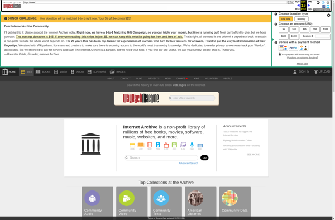Open the help icon in Wayback toolbar
Image resolution: width=335 pixels, height=220 pixels.
pyautogui.click(x=323, y=3)
